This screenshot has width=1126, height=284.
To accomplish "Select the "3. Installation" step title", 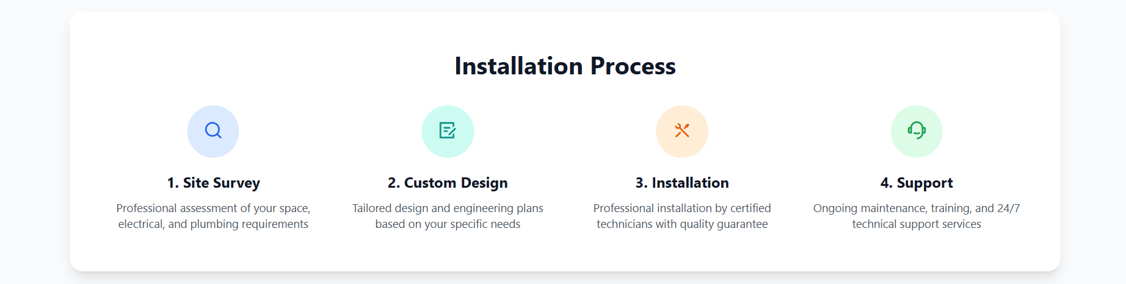I will [682, 183].
